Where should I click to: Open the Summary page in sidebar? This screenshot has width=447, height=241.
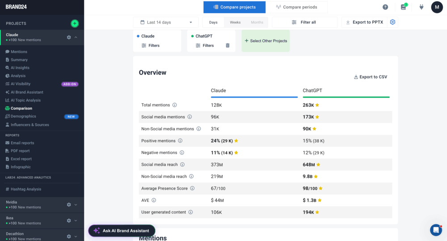click(x=19, y=60)
